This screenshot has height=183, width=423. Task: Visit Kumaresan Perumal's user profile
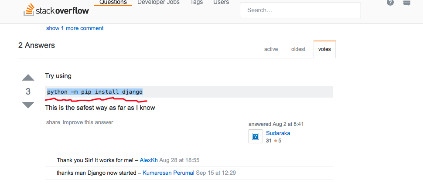(168, 173)
